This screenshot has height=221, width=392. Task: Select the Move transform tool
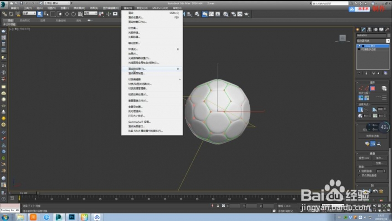(x=67, y=14)
